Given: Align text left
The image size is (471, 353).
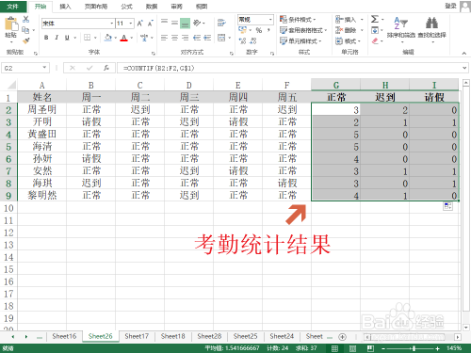Looking at the screenshot, I should click(x=164, y=38).
